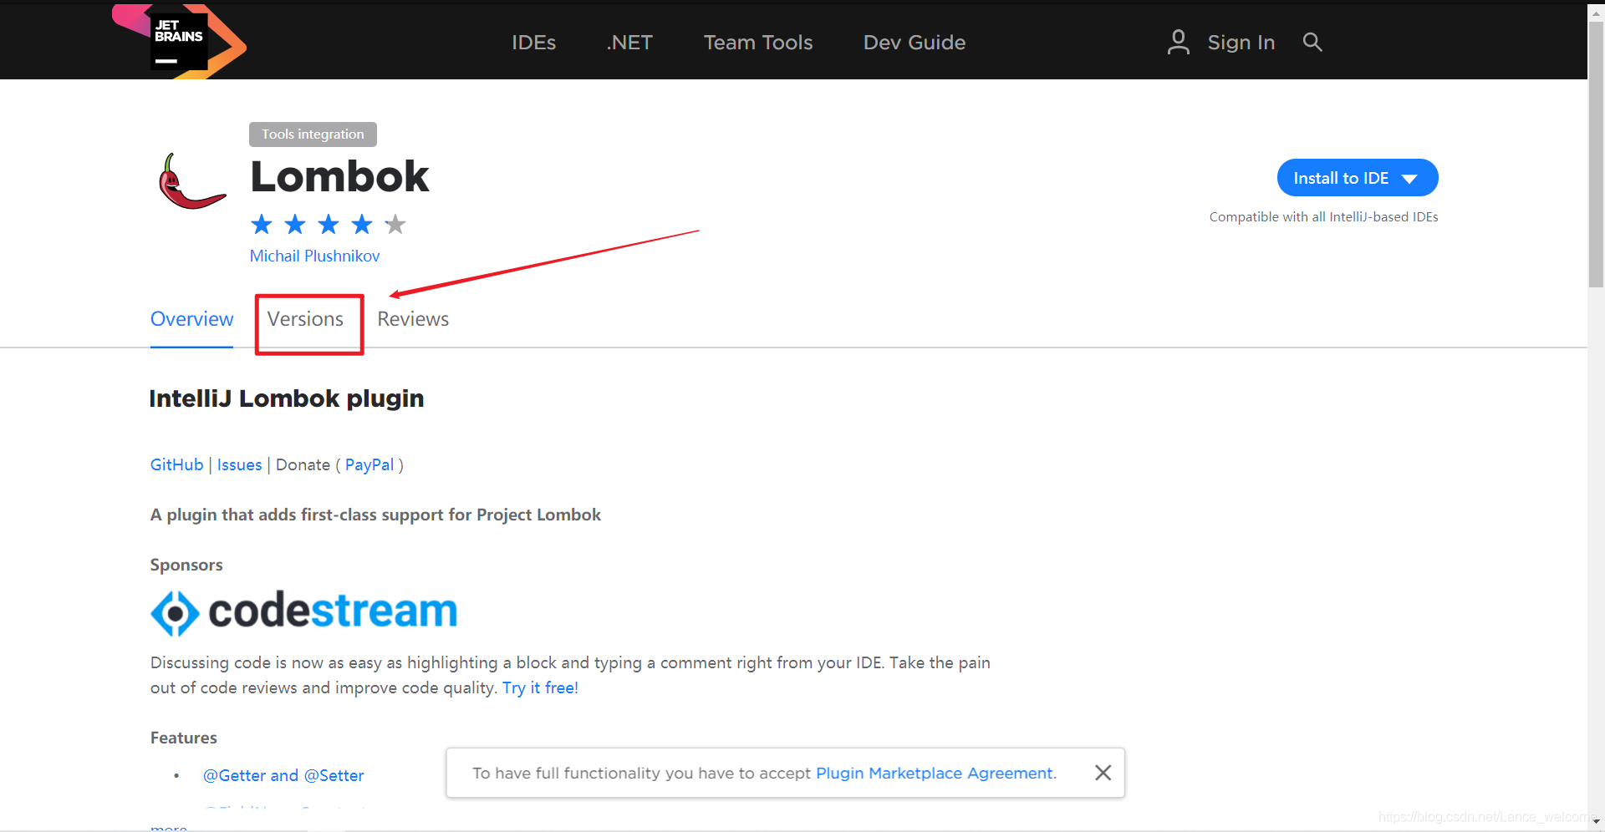
Task: Click the page vertical scrollbar thumb
Action: (x=1596, y=155)
